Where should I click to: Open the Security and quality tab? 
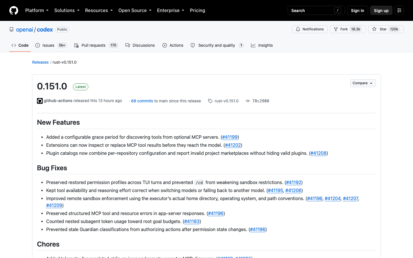pos(217,45)
